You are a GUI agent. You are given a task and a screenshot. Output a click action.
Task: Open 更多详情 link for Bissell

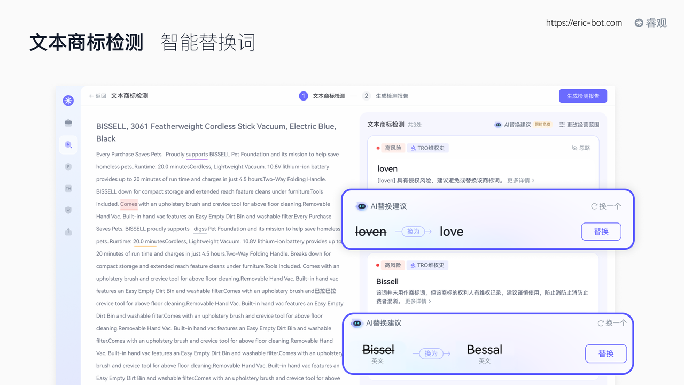coord(418,301)
